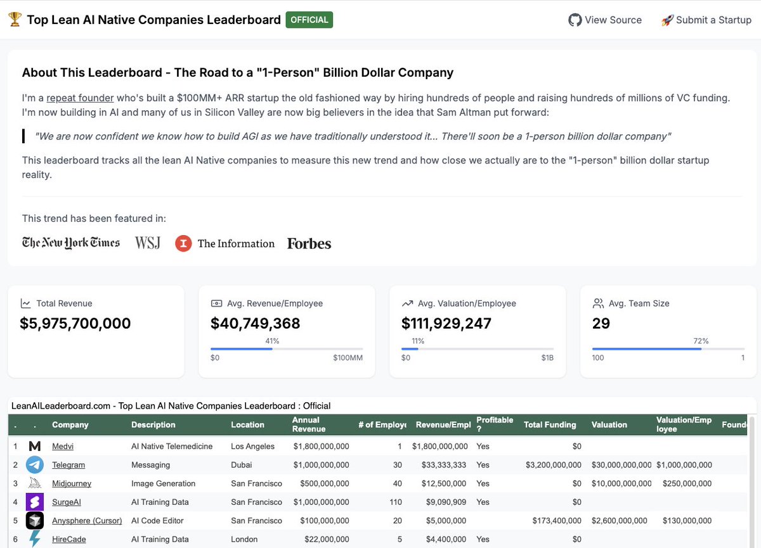Open the SurgeAI company link
761x548 pixels.
coord(67,502)
